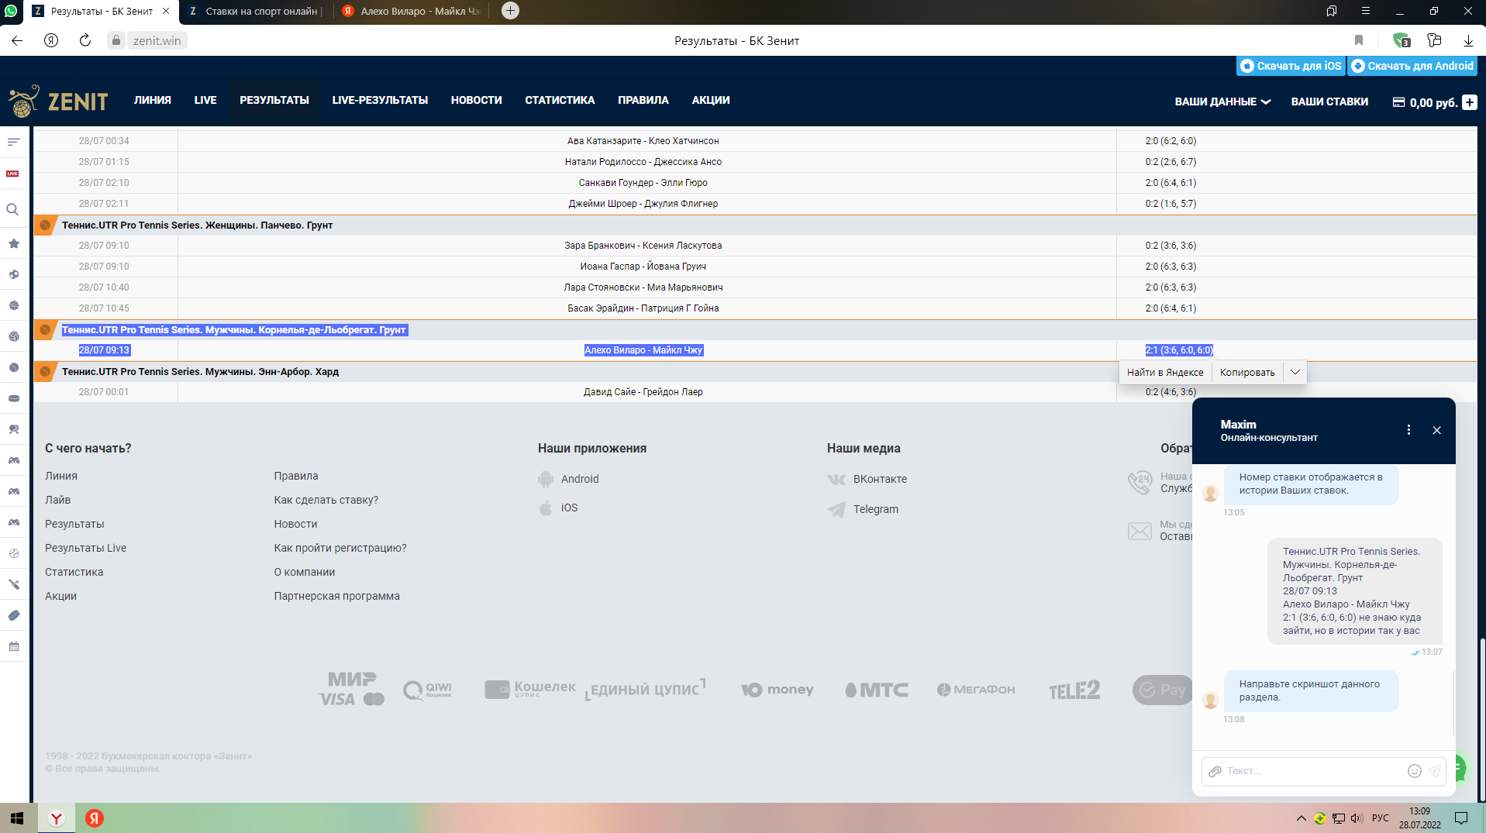Open the СТАТИСТИКА menu item
The image size is (1486, 833).
point(560,100)
